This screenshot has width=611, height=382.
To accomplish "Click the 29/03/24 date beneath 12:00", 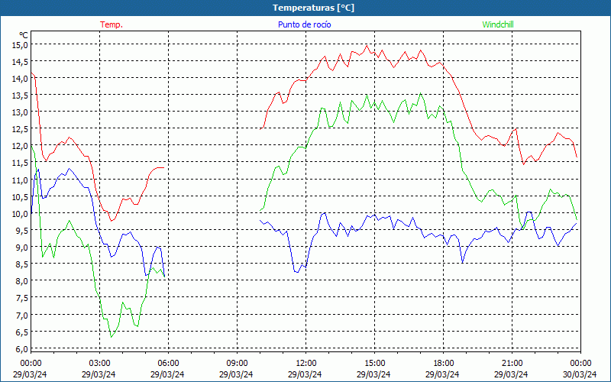I will pos(305,374).
